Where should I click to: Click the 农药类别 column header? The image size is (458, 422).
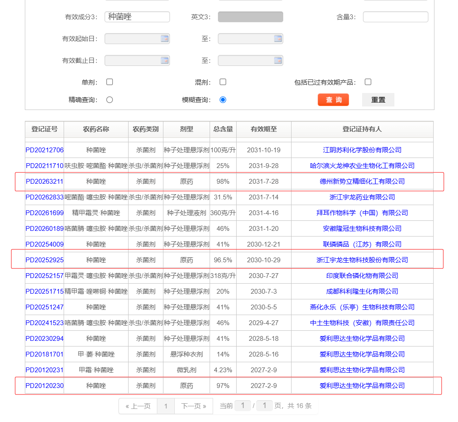(146, 129)
